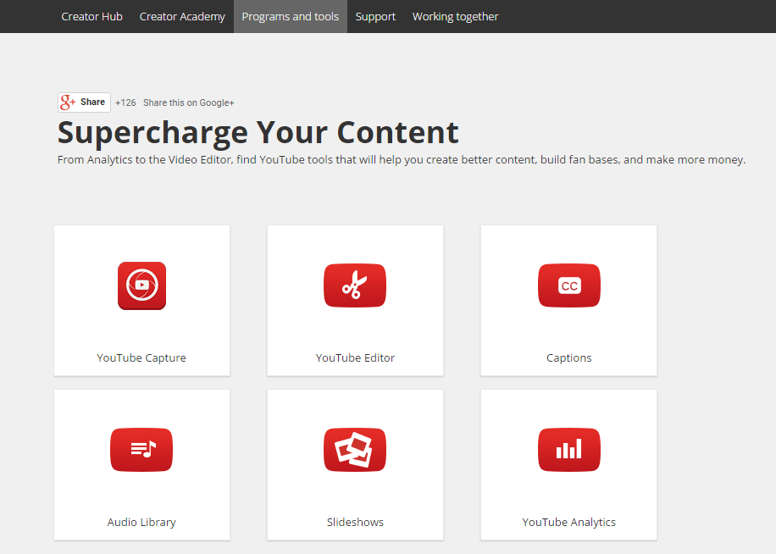The height and width of the screenshot is (554, 776).
Task: Click the YouTube Capture red icon
Action: tap(141, 285)
